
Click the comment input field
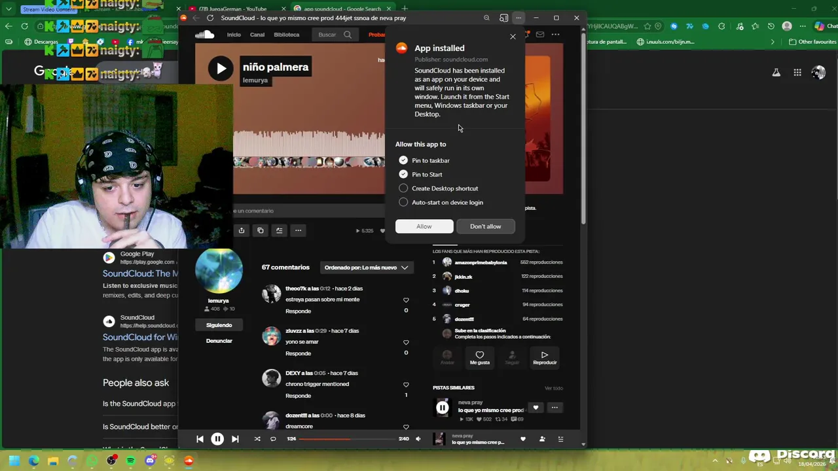pyautogui.click(x=309, y=211)
